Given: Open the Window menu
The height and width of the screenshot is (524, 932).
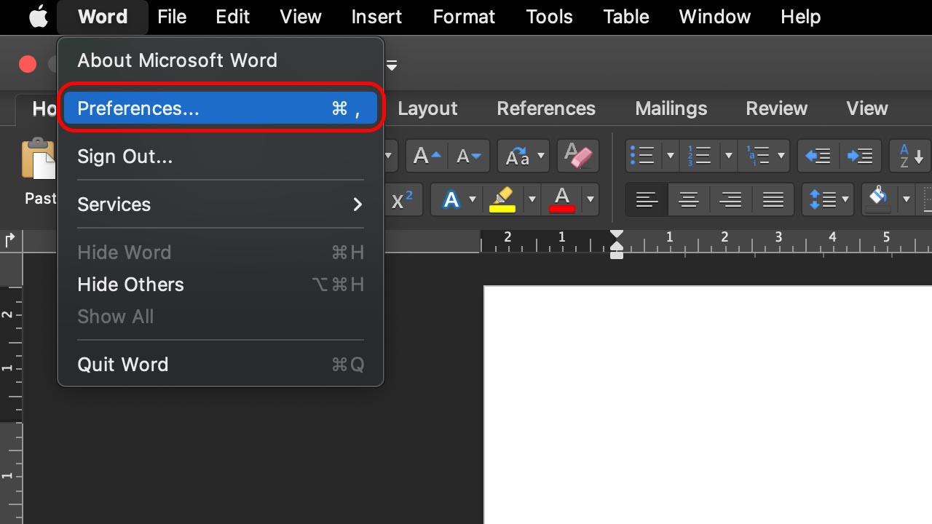Looking at the screenshot, I should tap(715, 17).
